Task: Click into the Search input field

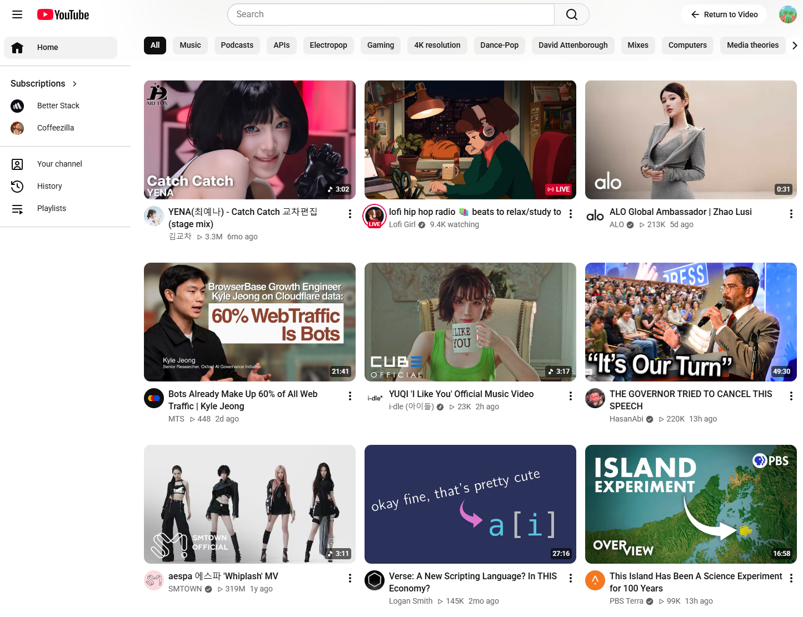Action: click(391, 14)
